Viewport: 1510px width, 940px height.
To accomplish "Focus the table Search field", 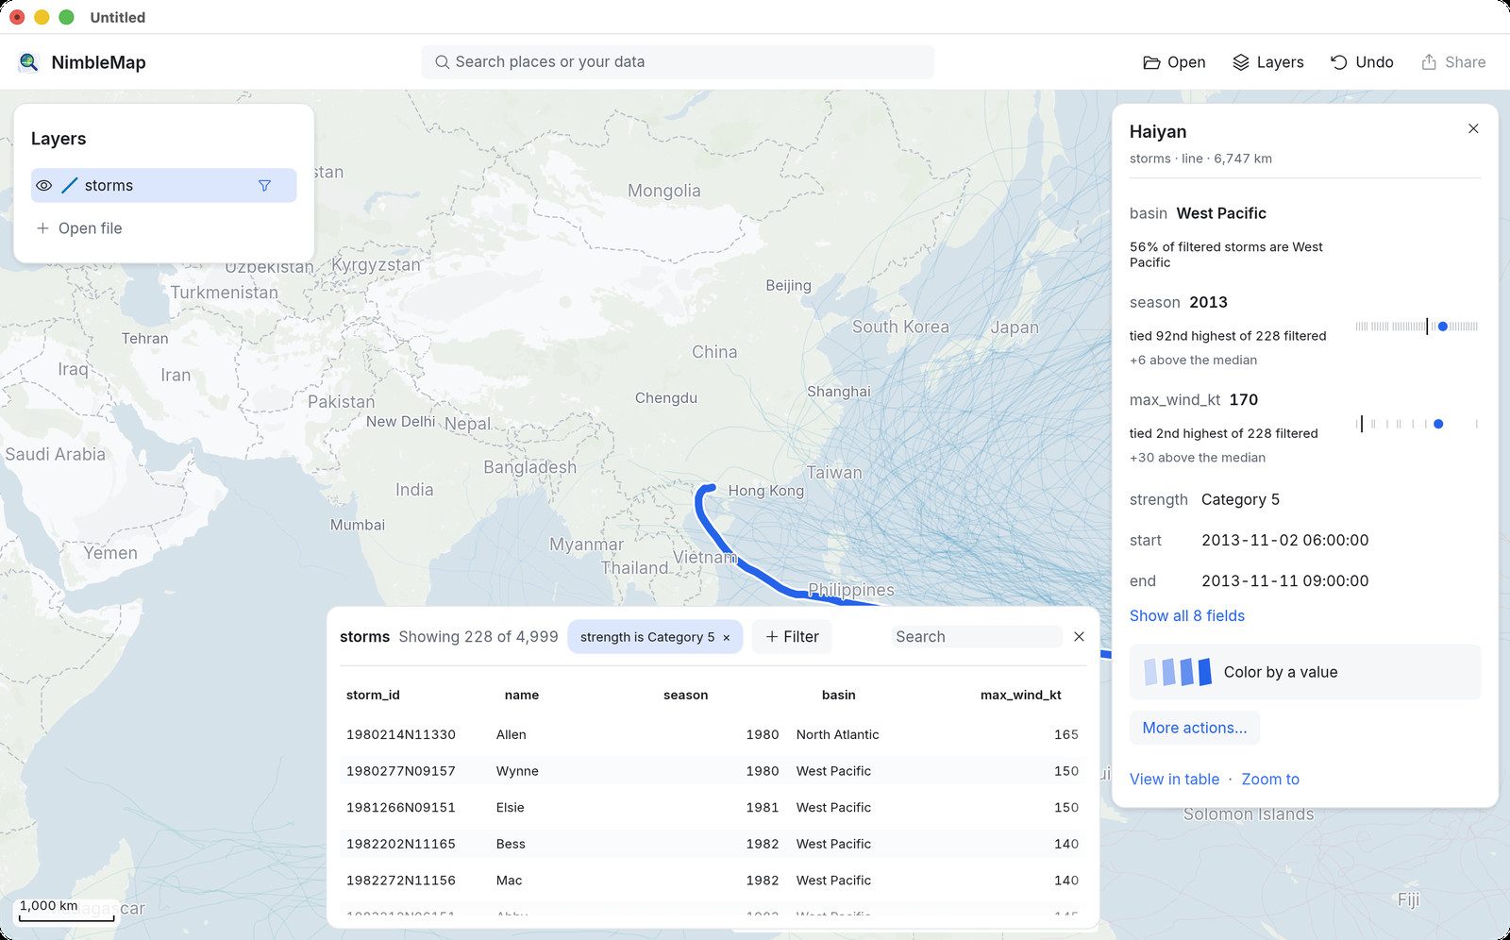I will (977, 637).
